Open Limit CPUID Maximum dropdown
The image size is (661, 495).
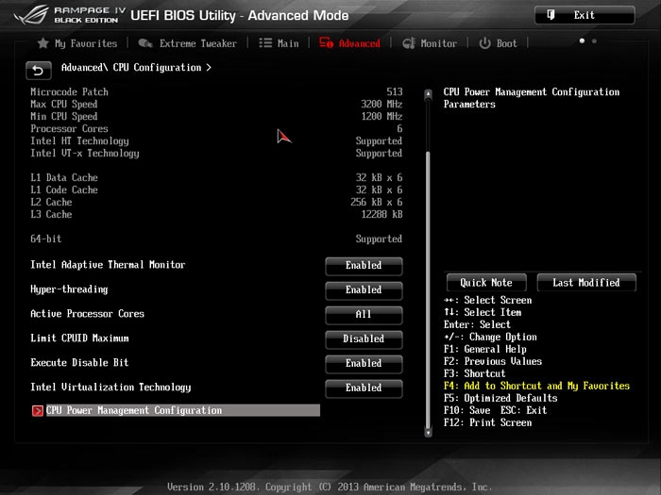coord(364,338)
